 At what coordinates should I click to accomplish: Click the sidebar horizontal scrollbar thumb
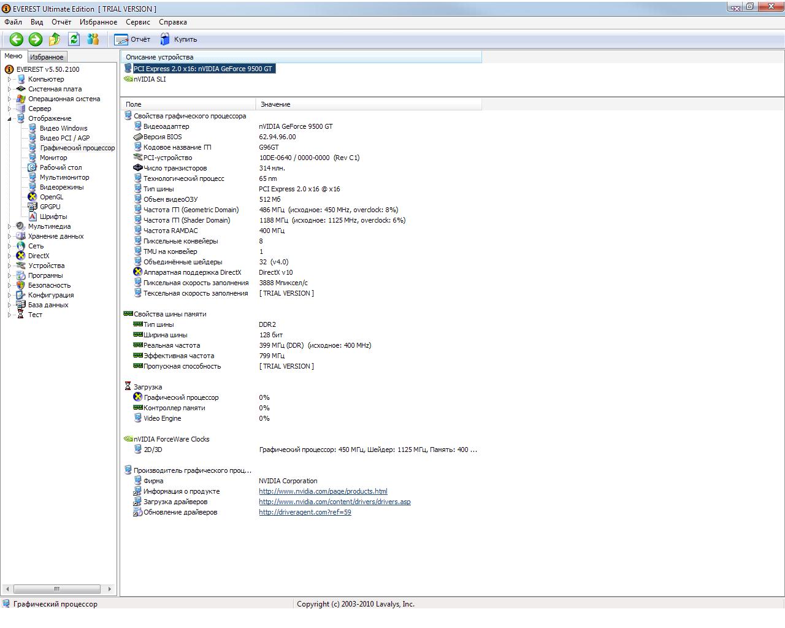56,589
